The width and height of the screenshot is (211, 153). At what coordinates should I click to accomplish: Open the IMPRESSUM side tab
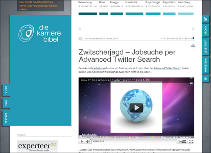[205, 65]
